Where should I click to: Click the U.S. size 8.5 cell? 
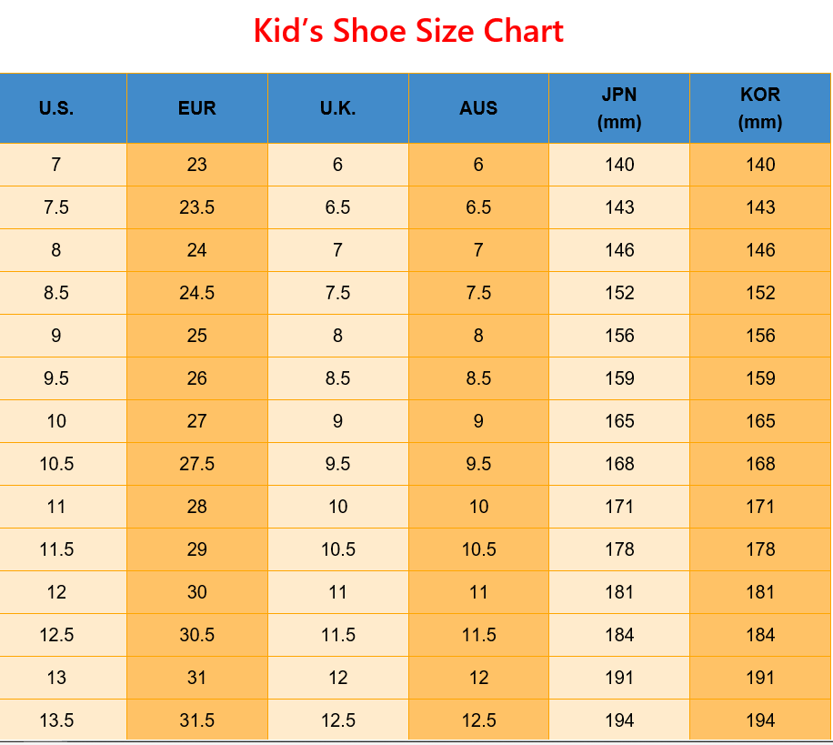click(x=56, y=293)
